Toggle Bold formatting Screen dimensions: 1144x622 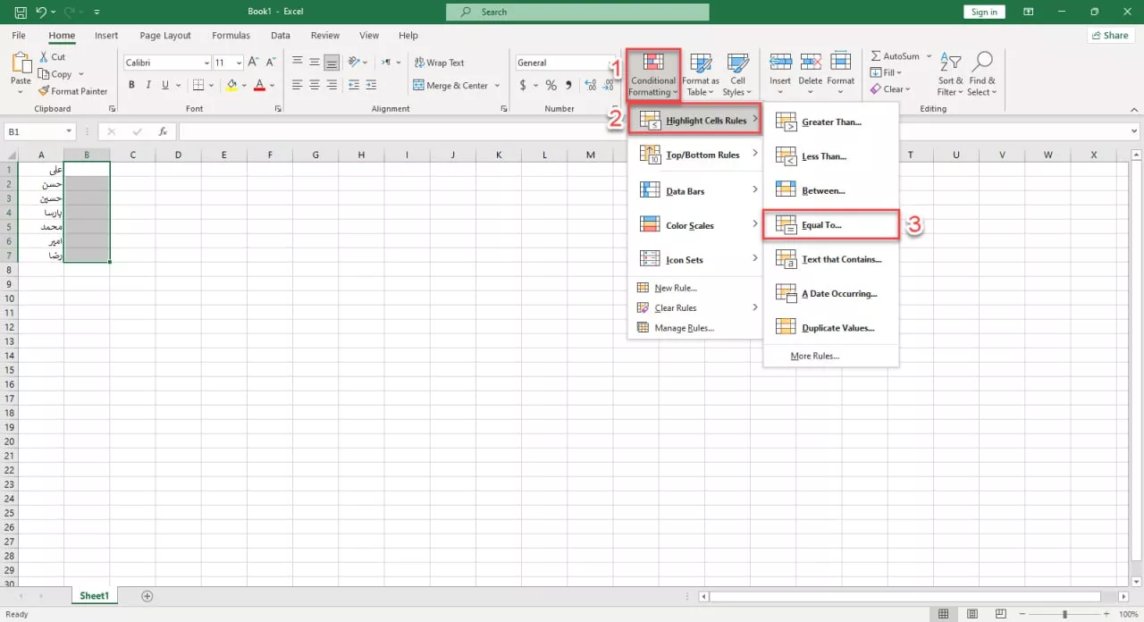tap(132, 86)
